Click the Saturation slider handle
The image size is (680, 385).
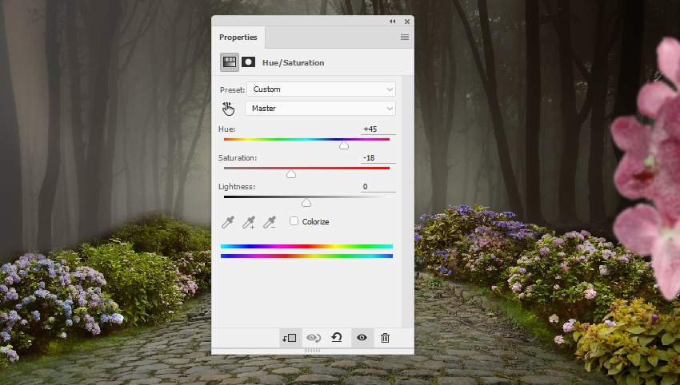291,173
